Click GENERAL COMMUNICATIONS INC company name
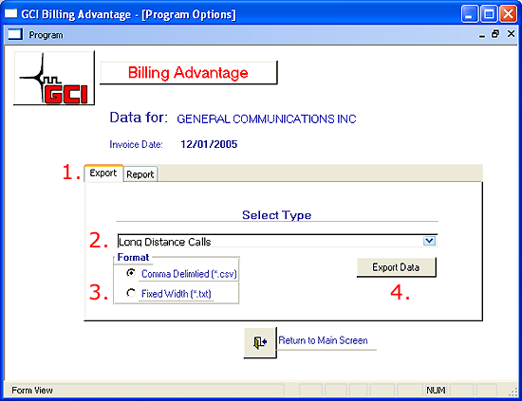This screenshot has width=522, height=401. [267, 118]
